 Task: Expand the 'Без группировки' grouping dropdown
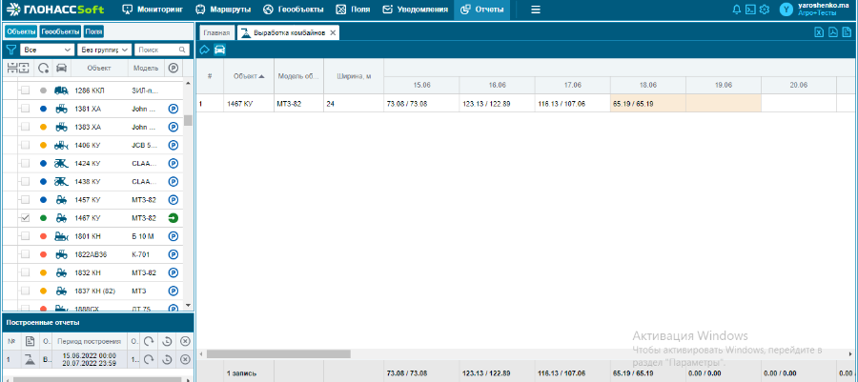pos(104,49)
